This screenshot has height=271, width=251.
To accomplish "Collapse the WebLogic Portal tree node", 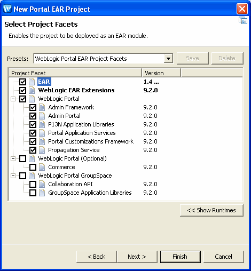I will (13, 99).
